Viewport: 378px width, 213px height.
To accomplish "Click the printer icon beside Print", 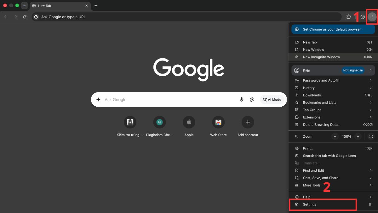I will [296, 148].
